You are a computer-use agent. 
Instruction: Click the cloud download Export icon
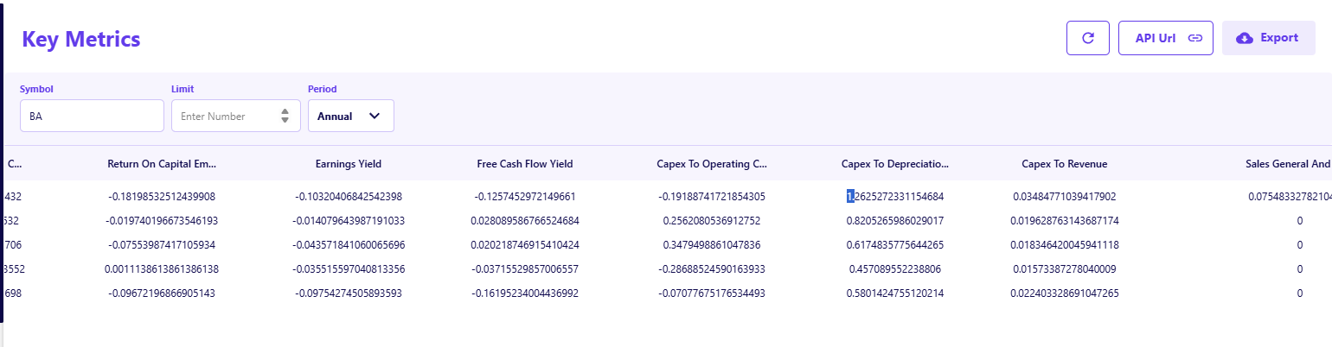point(1246,38)
